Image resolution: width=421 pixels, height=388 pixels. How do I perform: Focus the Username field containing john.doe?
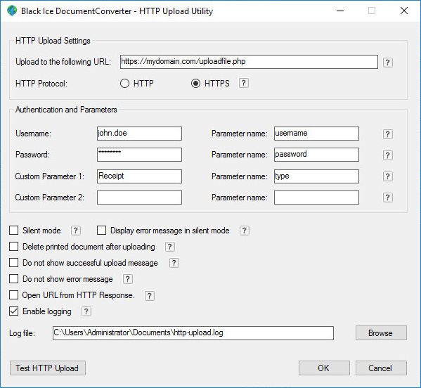tap(139, 134)
